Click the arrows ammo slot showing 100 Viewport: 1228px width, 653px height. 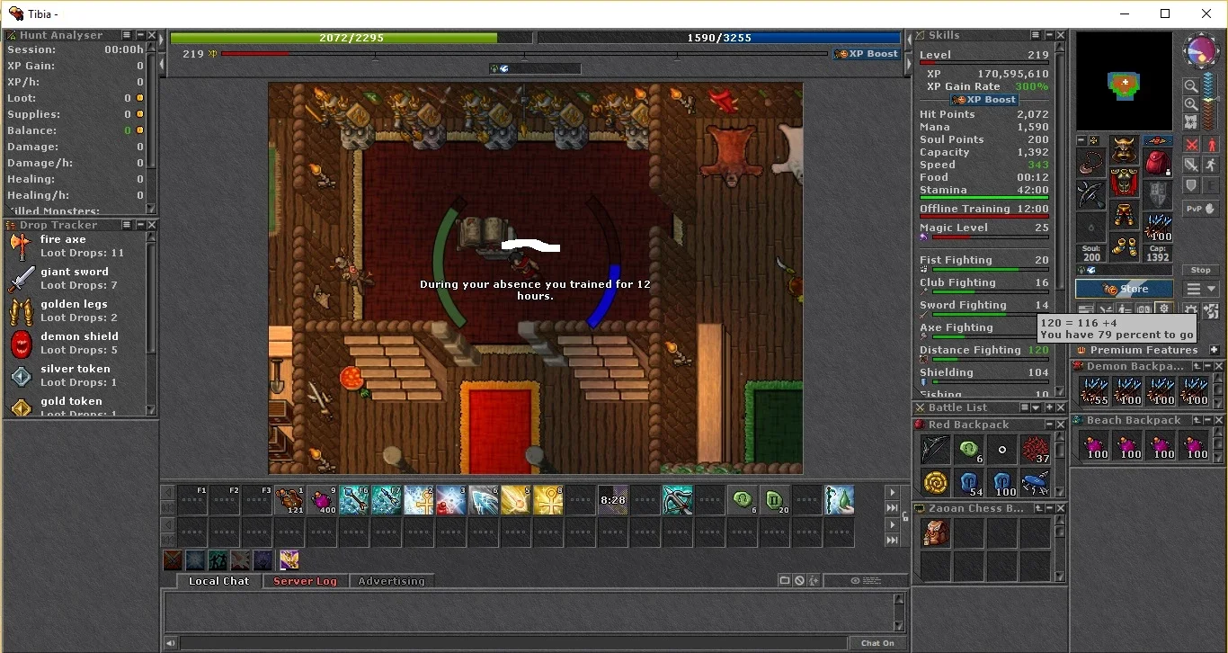click(x=1158, y=228)
